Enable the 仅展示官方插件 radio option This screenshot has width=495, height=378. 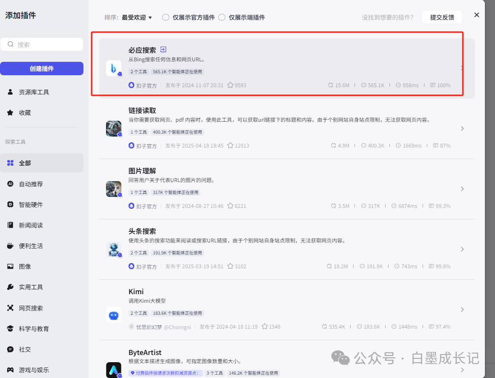(x=166, y=17)
